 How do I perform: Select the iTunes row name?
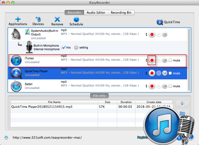click(29, 58)
